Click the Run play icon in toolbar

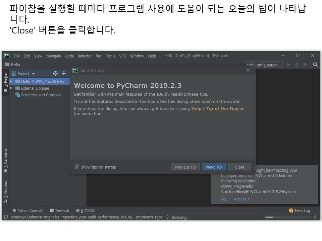click(289, 65)
